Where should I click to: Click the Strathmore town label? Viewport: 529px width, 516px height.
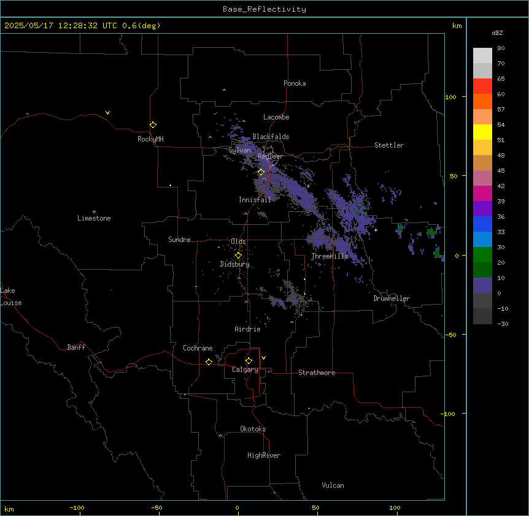tap(317, 373)
